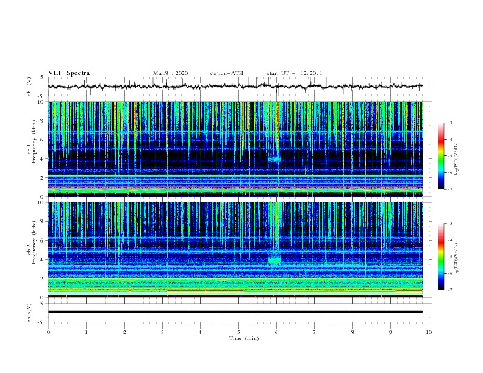Click the ch.2 color scale bar
The height and width of the screenshot is (373, 483).
(442, 257)
